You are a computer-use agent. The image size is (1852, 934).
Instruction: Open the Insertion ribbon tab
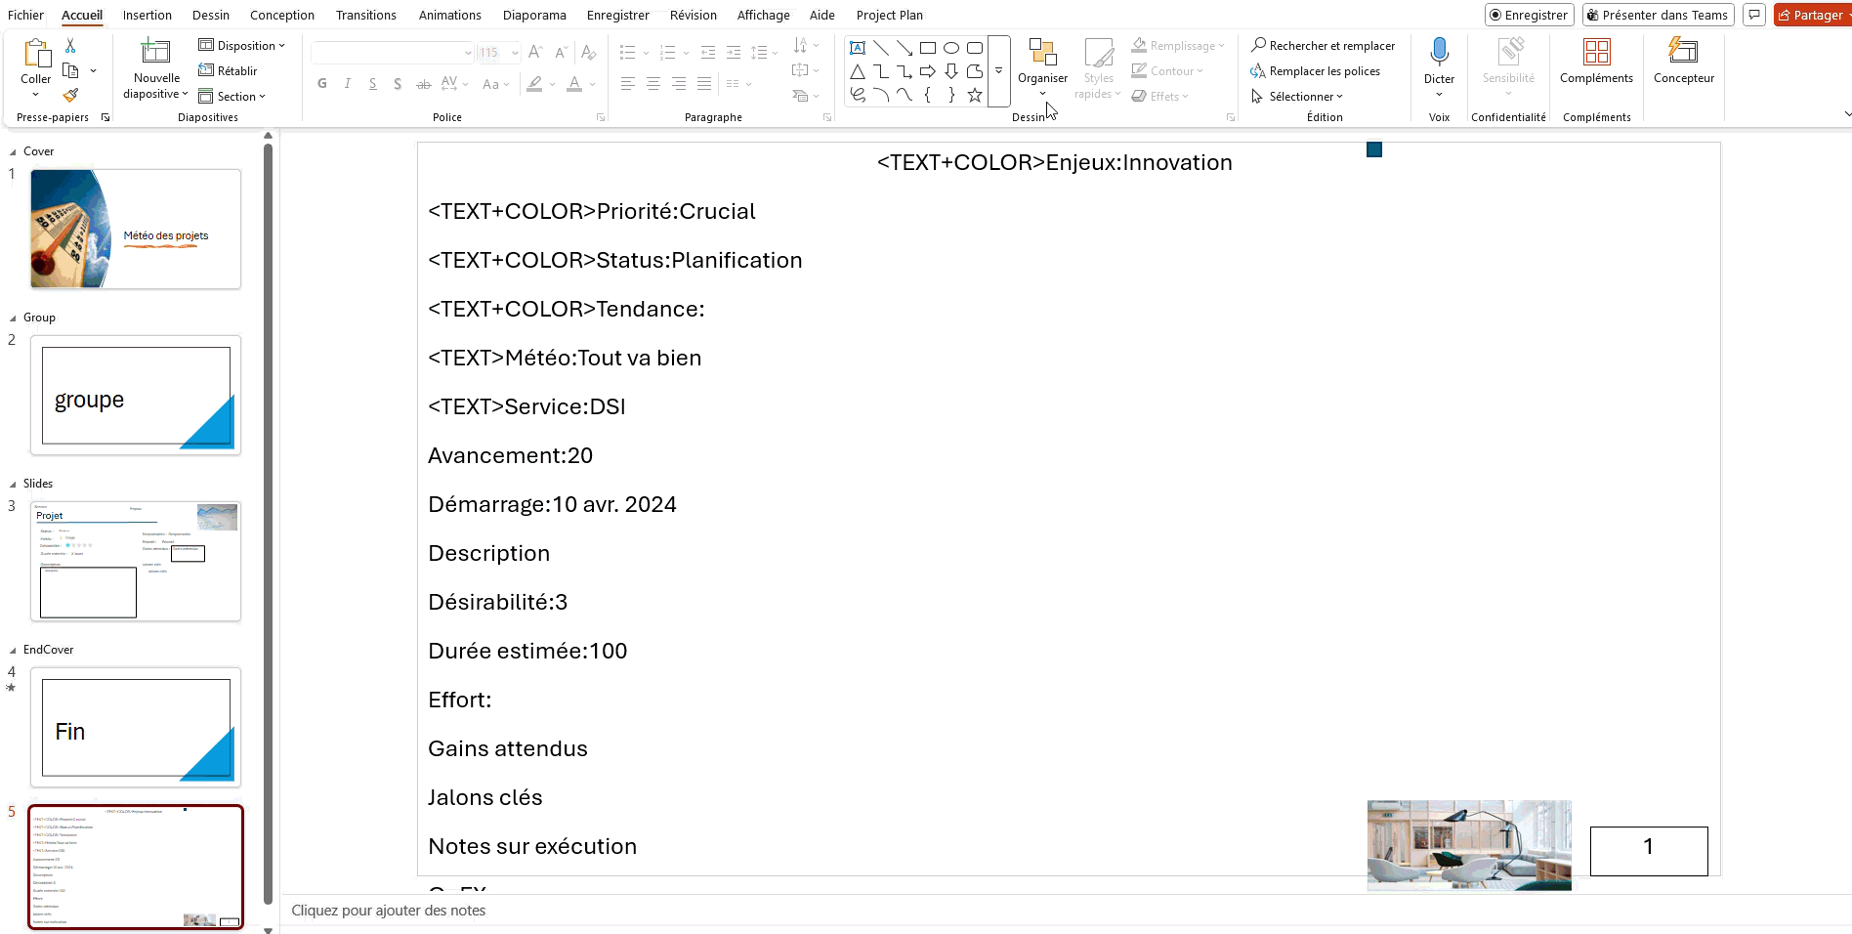[147, 15]
